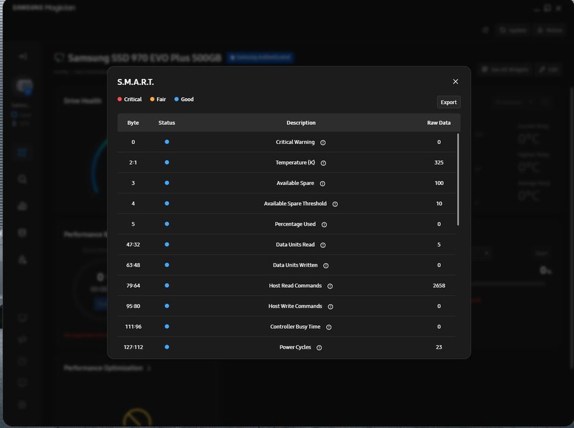Click byte 2:1 cell
This screenshot has height=428, width=574.
click(x=133, y=162)
